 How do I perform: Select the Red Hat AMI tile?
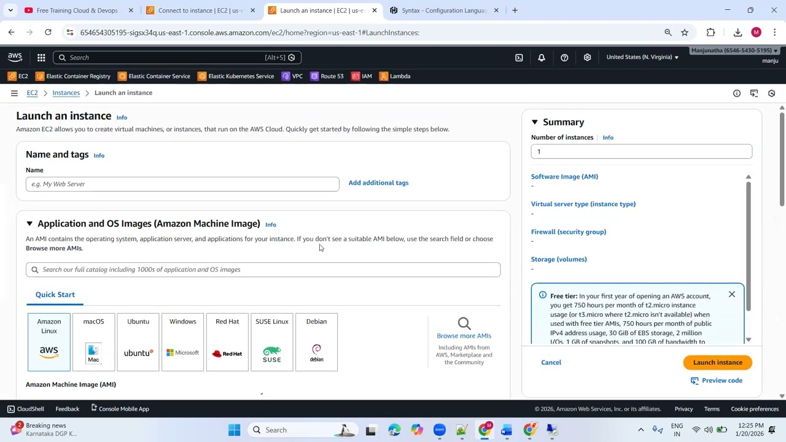227,342
